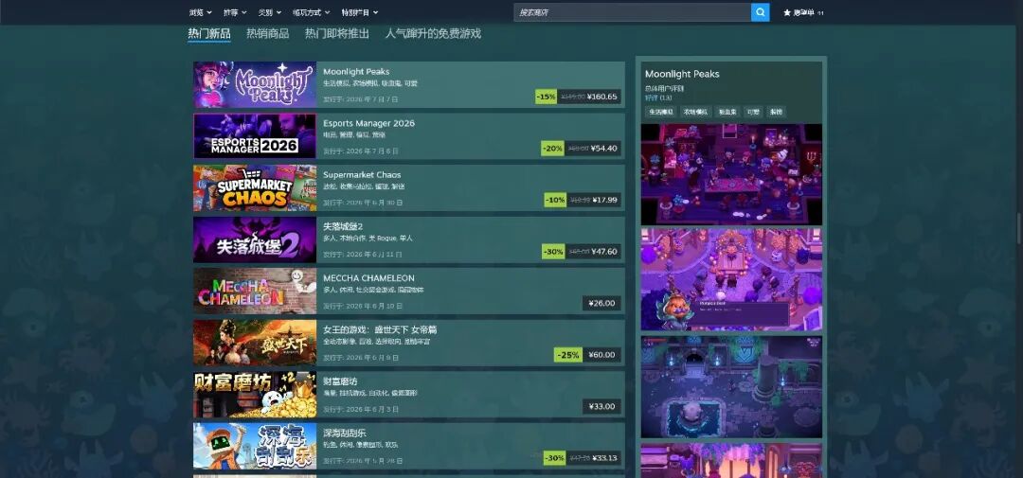Screen dimensions: 1023x478
Task: Expand the 推荐 dropdown menu
Action: tap(235, 12)
